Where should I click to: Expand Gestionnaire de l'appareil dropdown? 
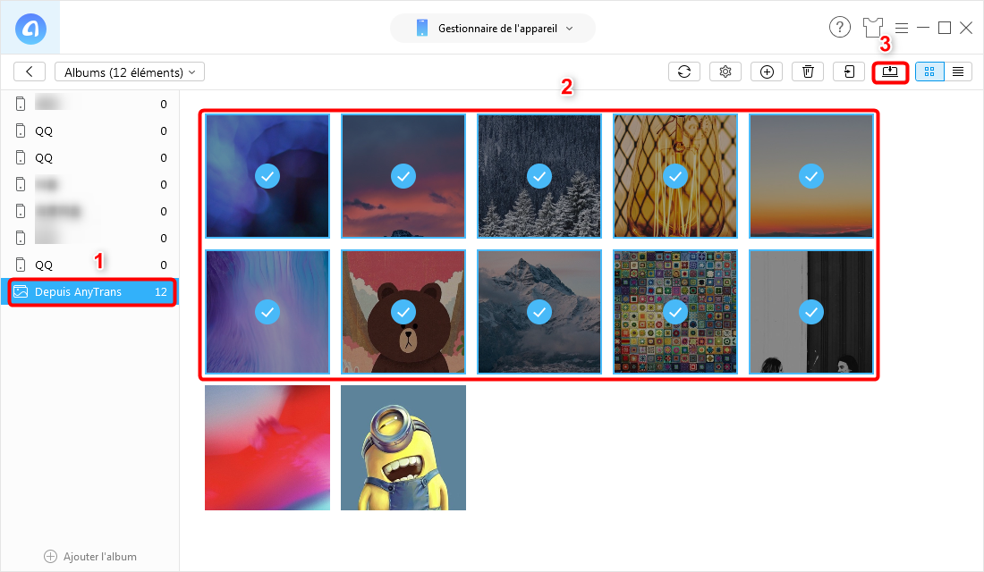coord(493,29)
